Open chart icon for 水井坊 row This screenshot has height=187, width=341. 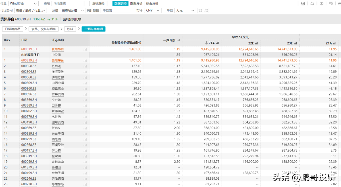pos(85,117)
